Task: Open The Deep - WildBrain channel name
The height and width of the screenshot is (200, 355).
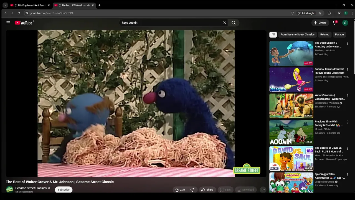Action: point(325,51)
